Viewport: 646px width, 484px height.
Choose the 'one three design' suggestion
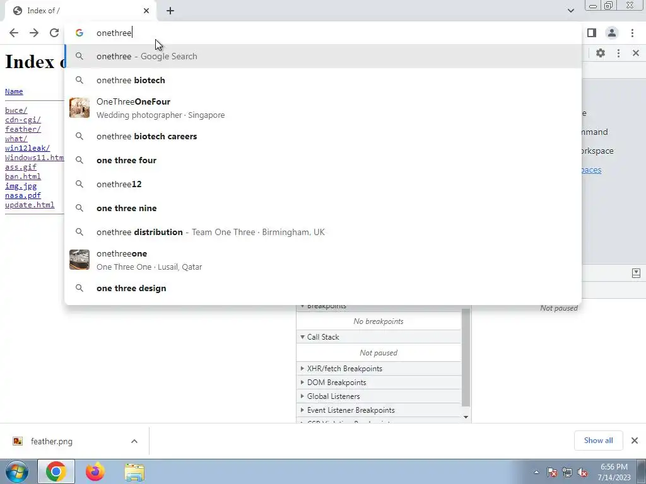point(323,288)
